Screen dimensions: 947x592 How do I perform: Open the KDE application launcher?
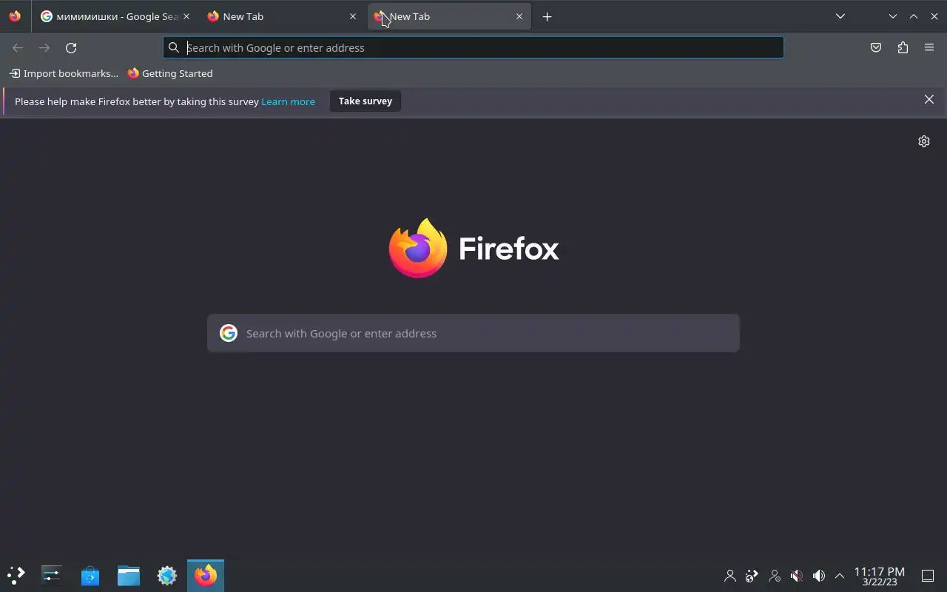tap(16, 575)
